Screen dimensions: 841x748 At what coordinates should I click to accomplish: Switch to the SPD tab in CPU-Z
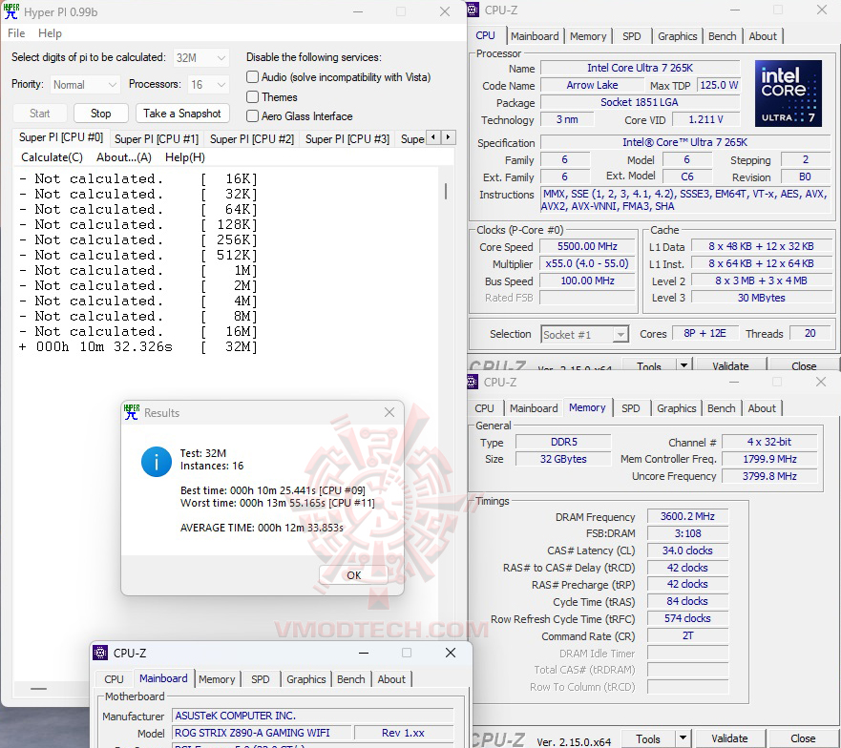click(631, 35)
